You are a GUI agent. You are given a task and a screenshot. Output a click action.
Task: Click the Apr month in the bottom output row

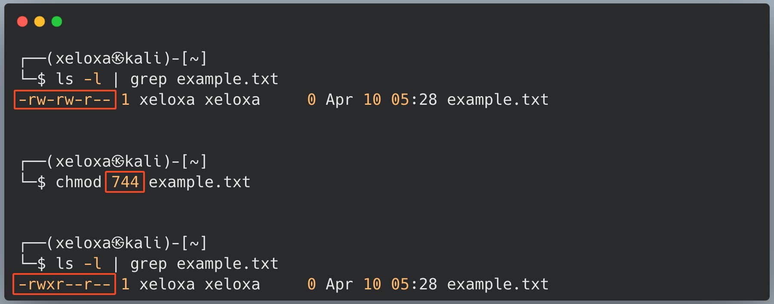pyautogui.click(x=339, y=284)
